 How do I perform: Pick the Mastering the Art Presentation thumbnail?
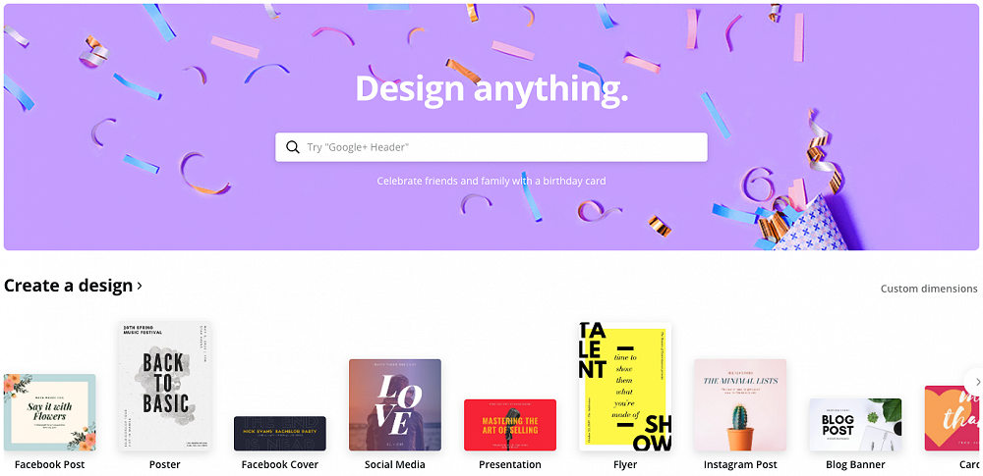509,425
